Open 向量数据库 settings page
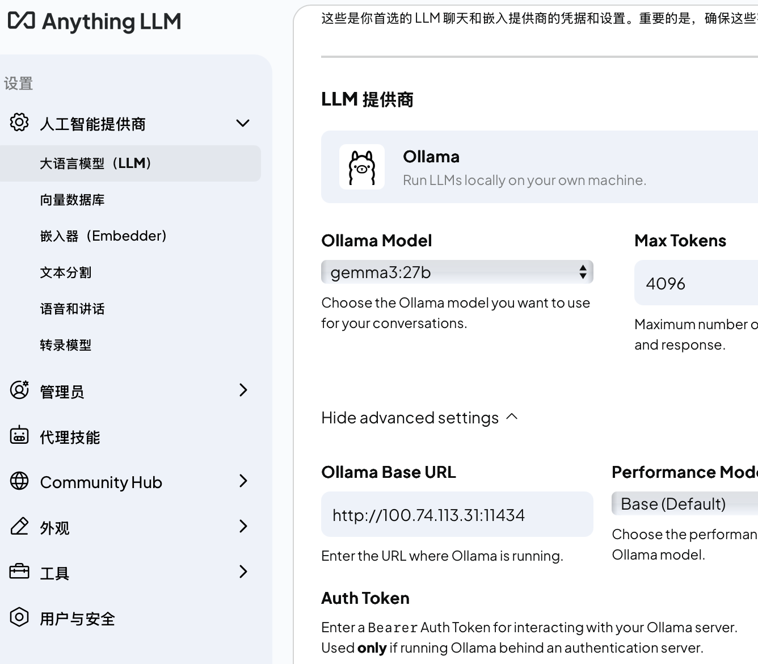Screen dimensions: 758x664 point(72,200)
